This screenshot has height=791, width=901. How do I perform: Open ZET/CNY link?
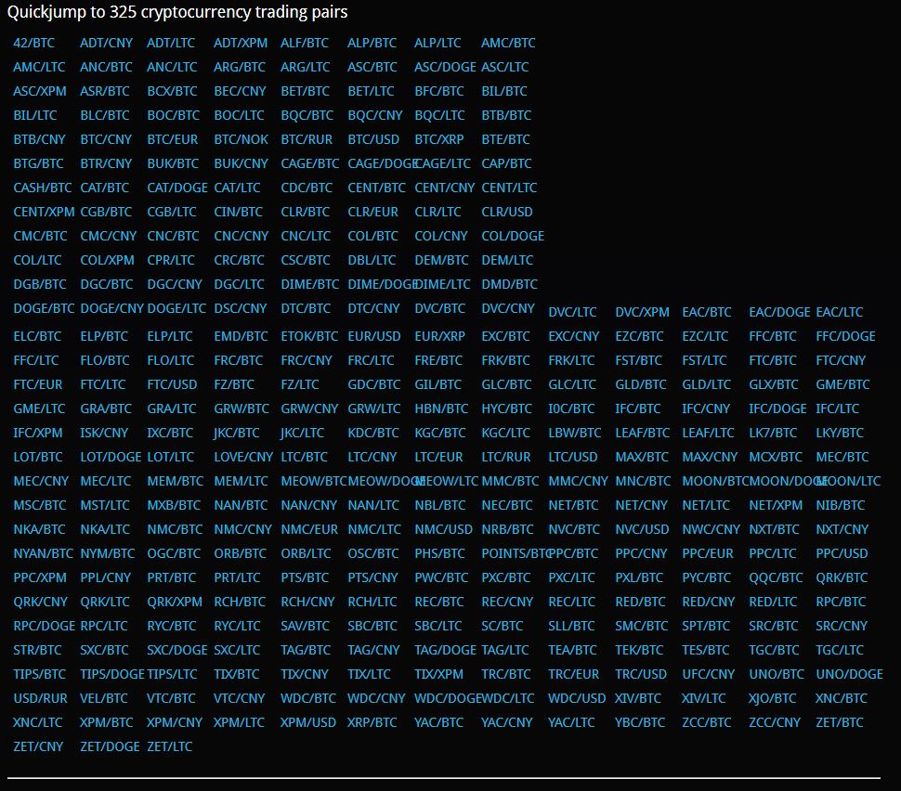pyautogui.click(x=38, y=746)
